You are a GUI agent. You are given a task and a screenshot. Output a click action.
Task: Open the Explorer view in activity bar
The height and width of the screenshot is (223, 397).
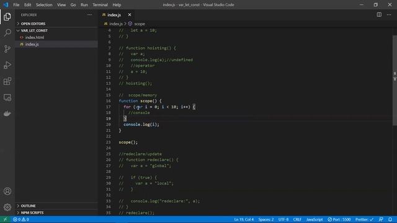(7, 17)
